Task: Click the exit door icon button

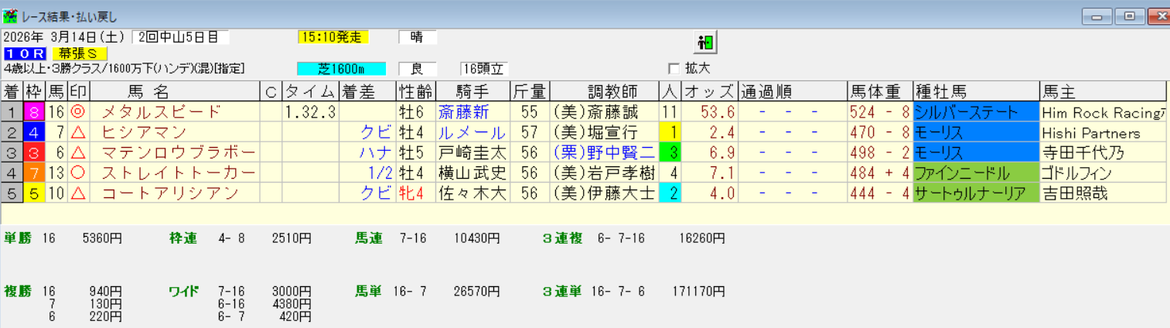Action: point(705,42)
